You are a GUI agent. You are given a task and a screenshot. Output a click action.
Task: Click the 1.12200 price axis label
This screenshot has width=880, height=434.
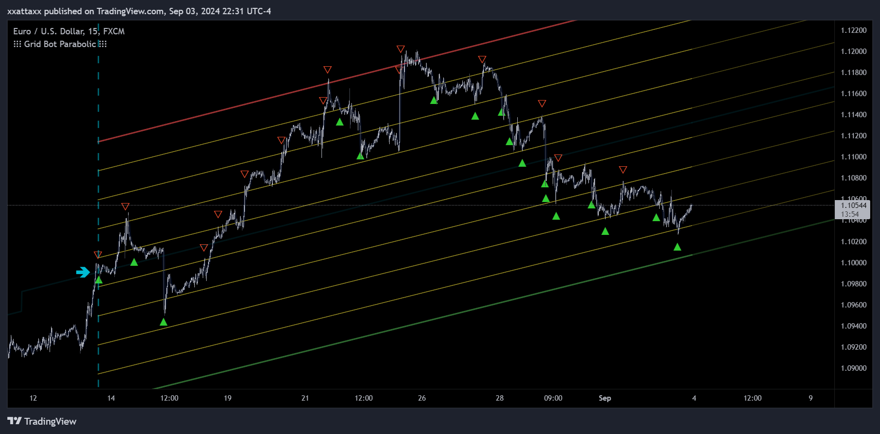coord(853,30)
